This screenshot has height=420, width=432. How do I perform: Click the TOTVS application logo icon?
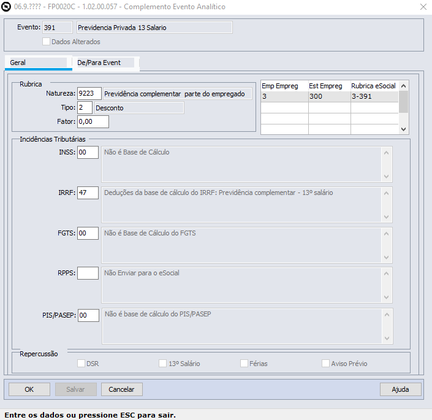pos(6,7)
